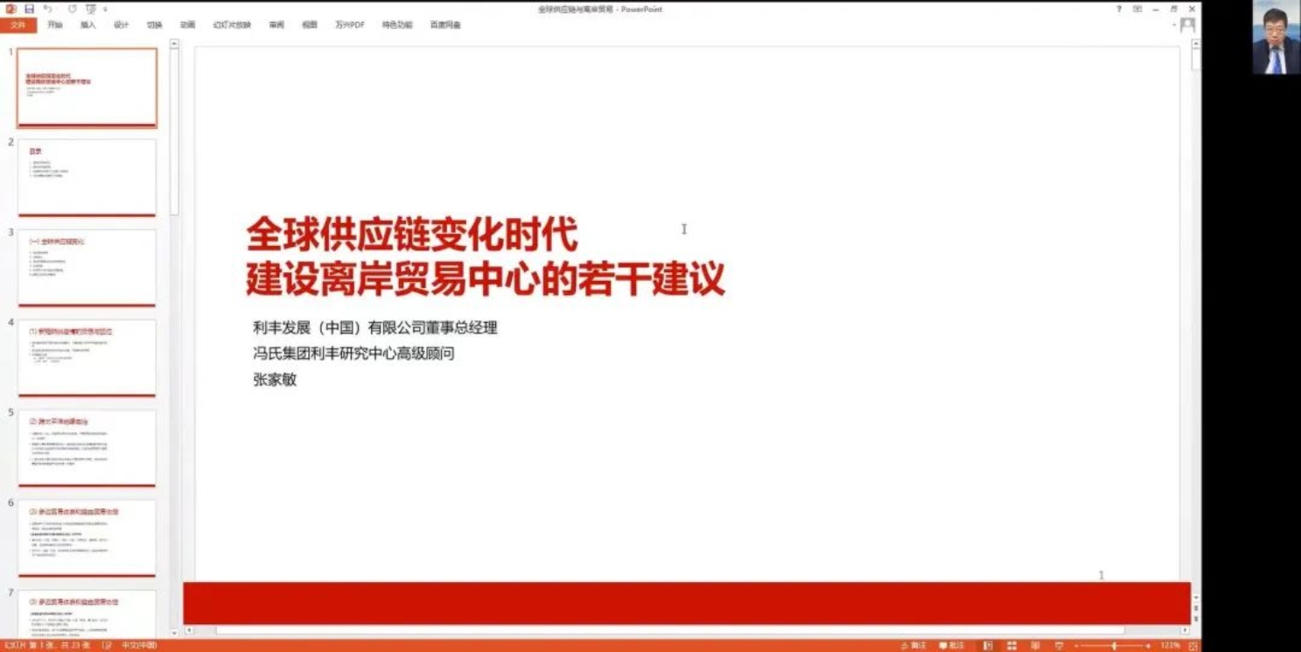Expand Customize Quick Access Toolbar dropdown arrow
The width and height of the screenshot is (1301, 652).
click(105, 10)
